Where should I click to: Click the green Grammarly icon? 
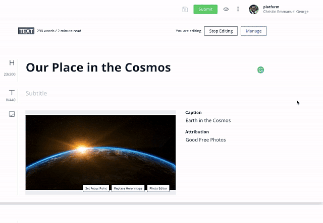pyautogui.click(x=260, y=70)
